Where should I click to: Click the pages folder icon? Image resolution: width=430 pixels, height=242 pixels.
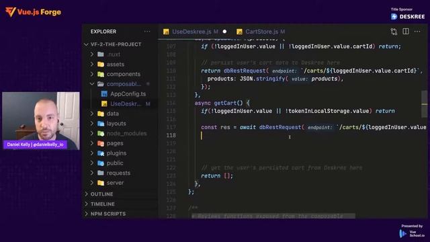(x=101, y=143)
